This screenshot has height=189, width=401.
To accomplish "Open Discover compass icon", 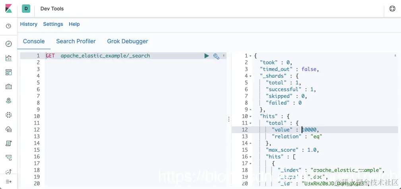I will pyautogui.click(x=9, y=44).
